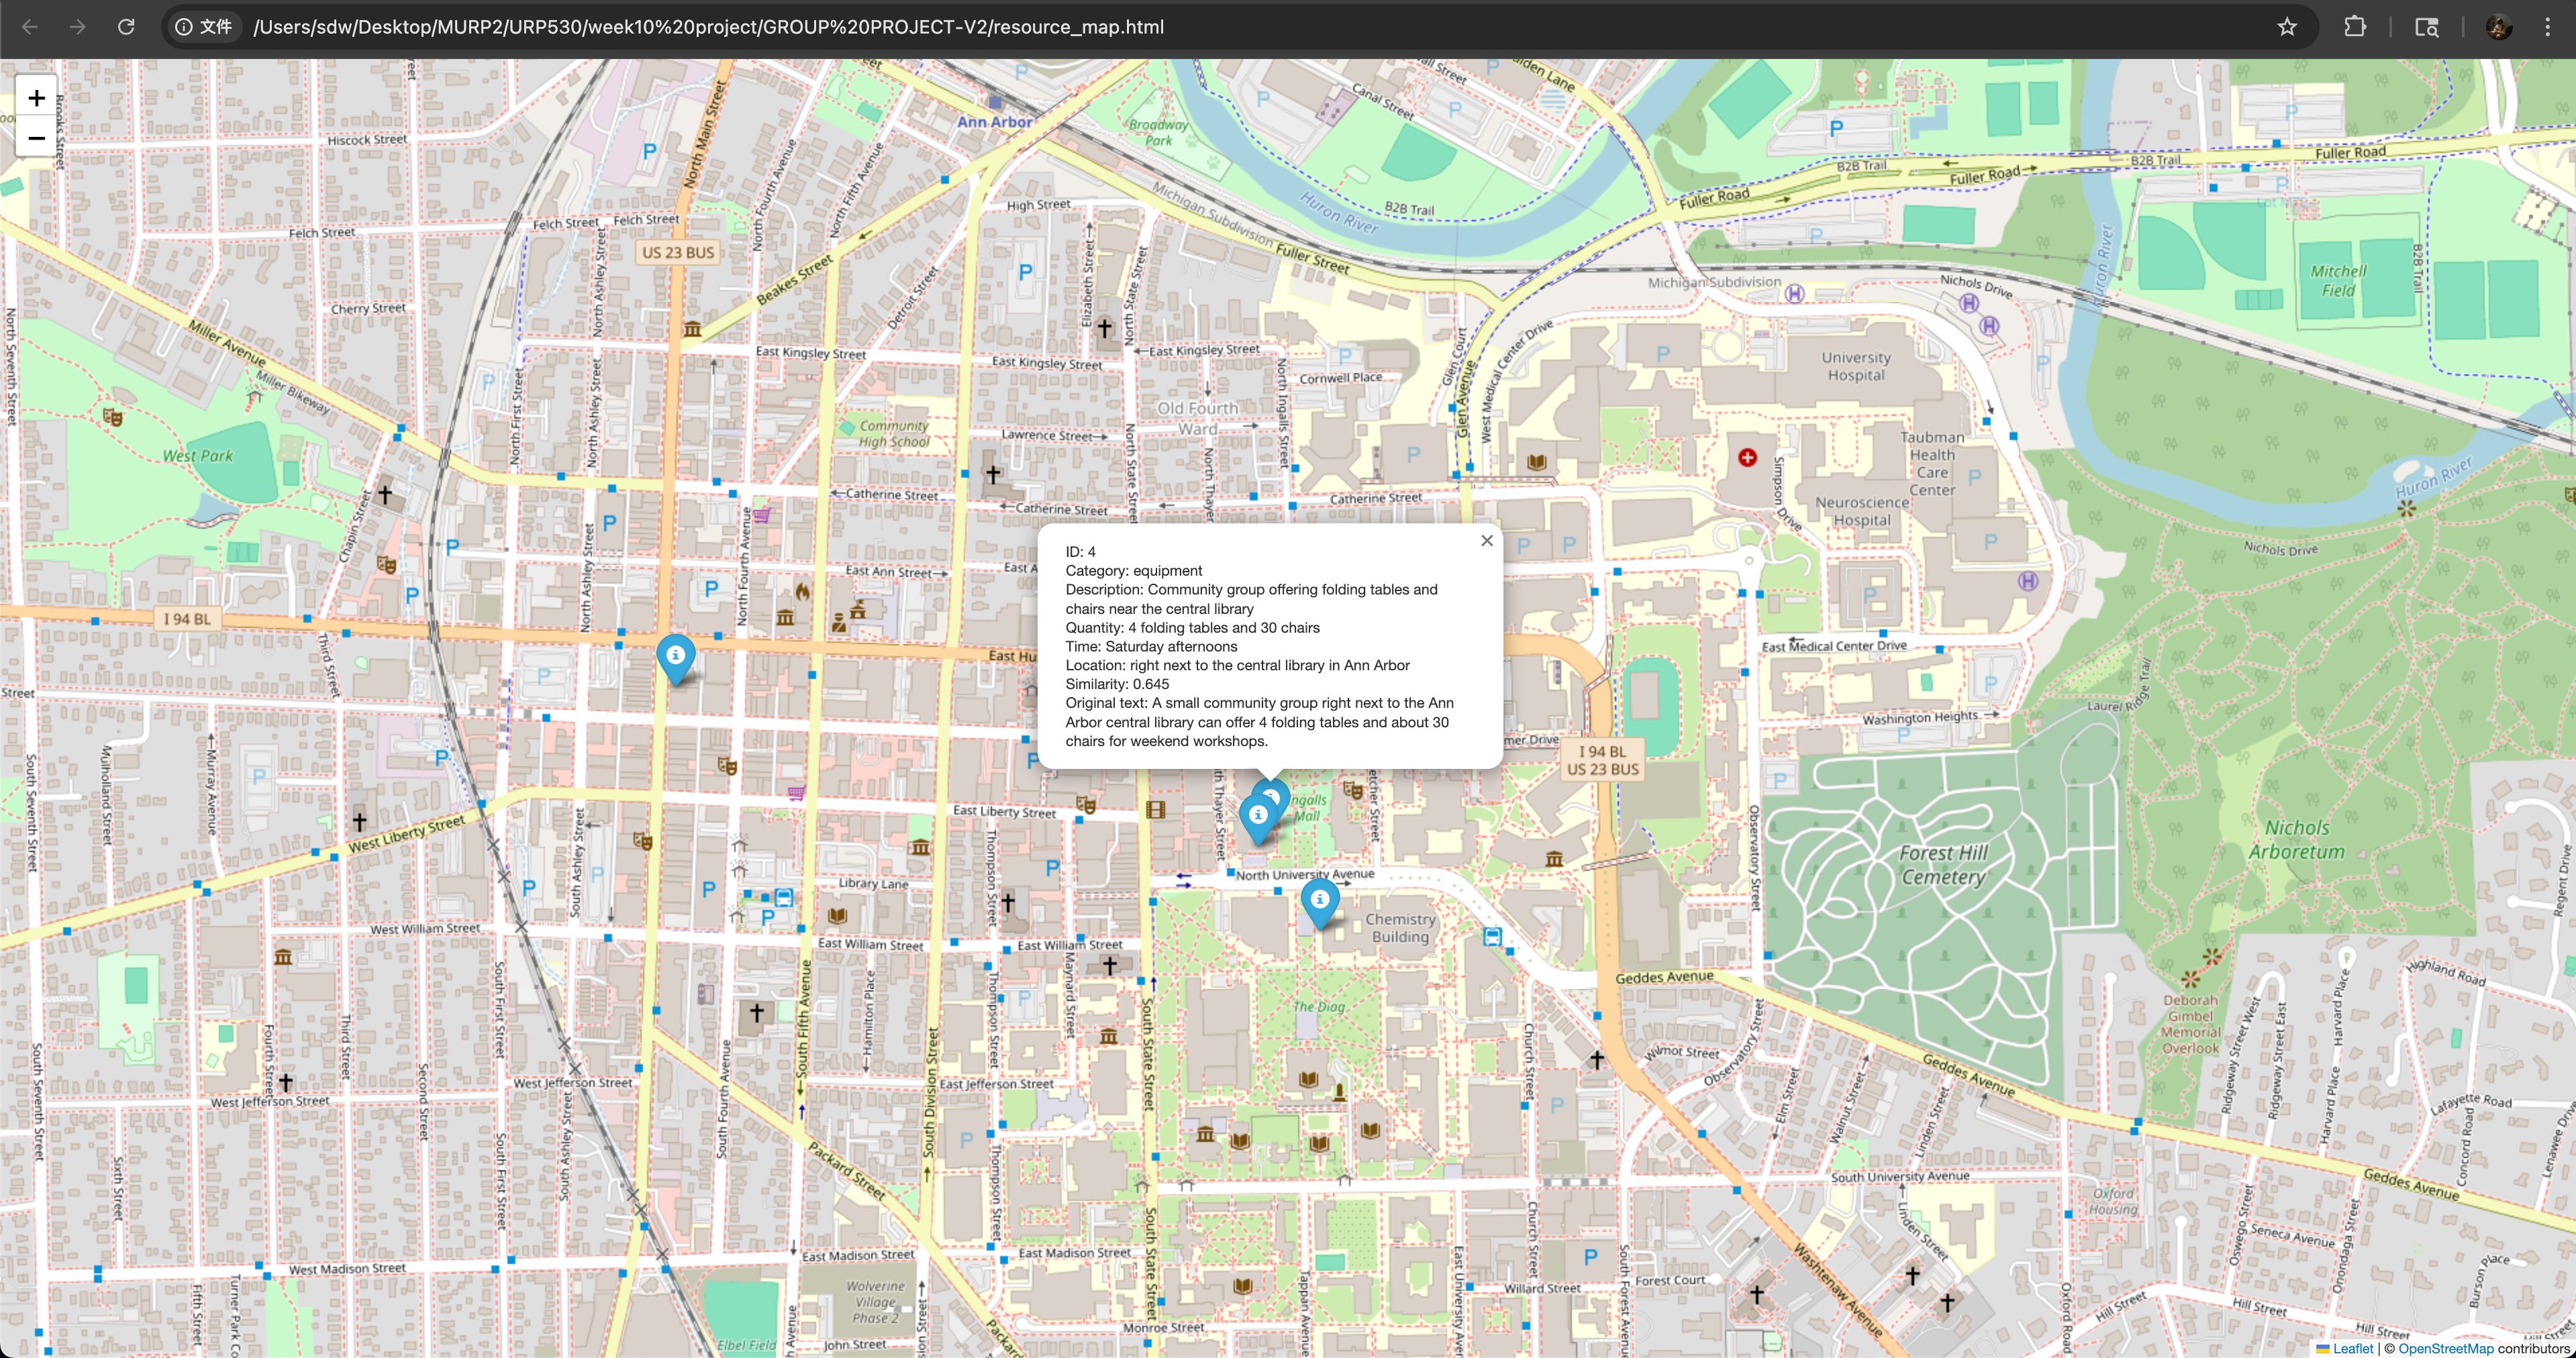Click the Nichols Arboretum label

point(2296,840)
